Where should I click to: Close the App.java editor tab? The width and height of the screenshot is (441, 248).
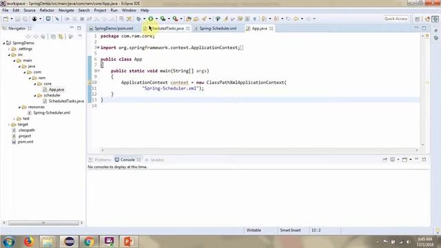coord(271,28)
